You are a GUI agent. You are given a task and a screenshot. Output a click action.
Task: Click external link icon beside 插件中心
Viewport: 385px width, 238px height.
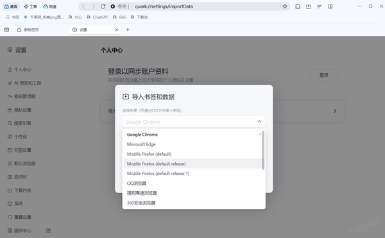[48, 230]
